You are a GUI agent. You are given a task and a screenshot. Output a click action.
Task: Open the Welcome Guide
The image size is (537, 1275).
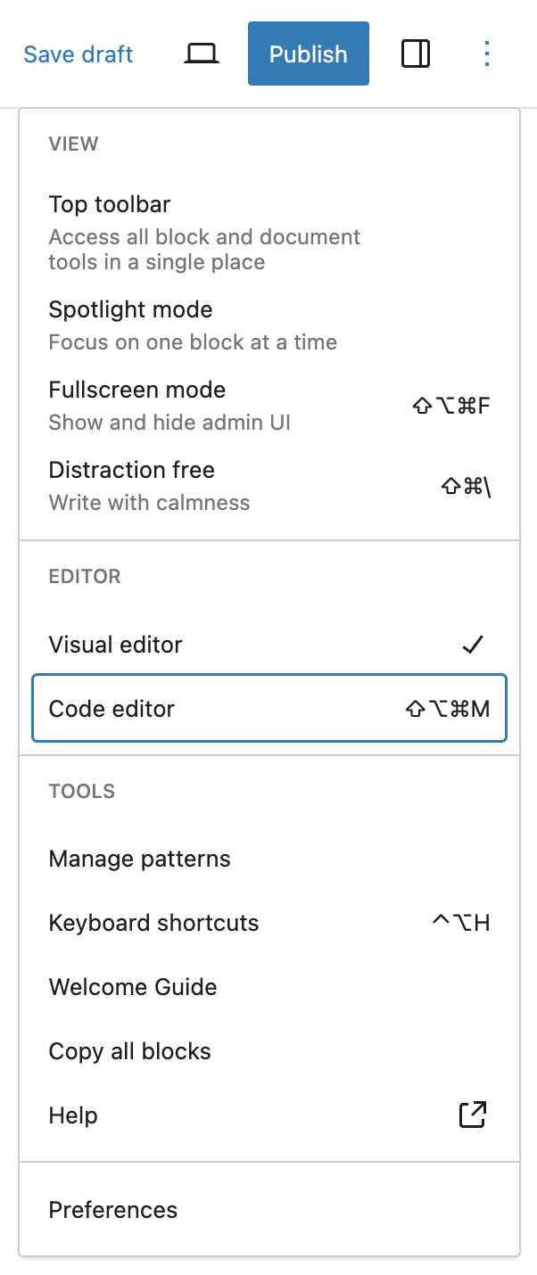coord(132,986)
